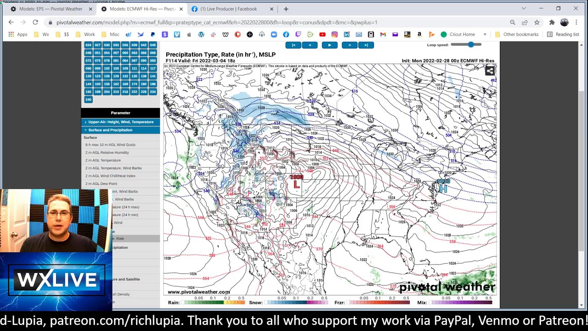Open Wx bookmarks folder
588x331 pixels.
(41, 34)
